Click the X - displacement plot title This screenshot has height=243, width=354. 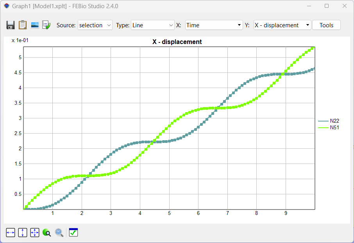177,42
